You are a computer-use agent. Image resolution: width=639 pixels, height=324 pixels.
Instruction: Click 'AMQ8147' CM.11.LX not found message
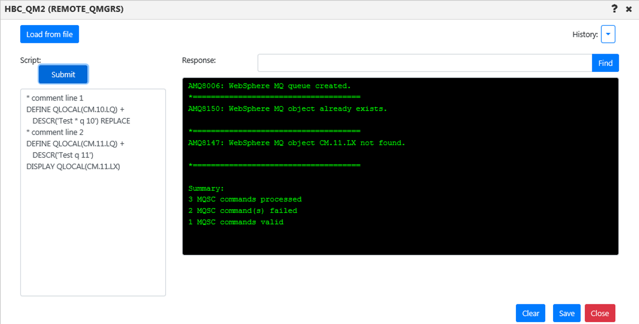297,143
